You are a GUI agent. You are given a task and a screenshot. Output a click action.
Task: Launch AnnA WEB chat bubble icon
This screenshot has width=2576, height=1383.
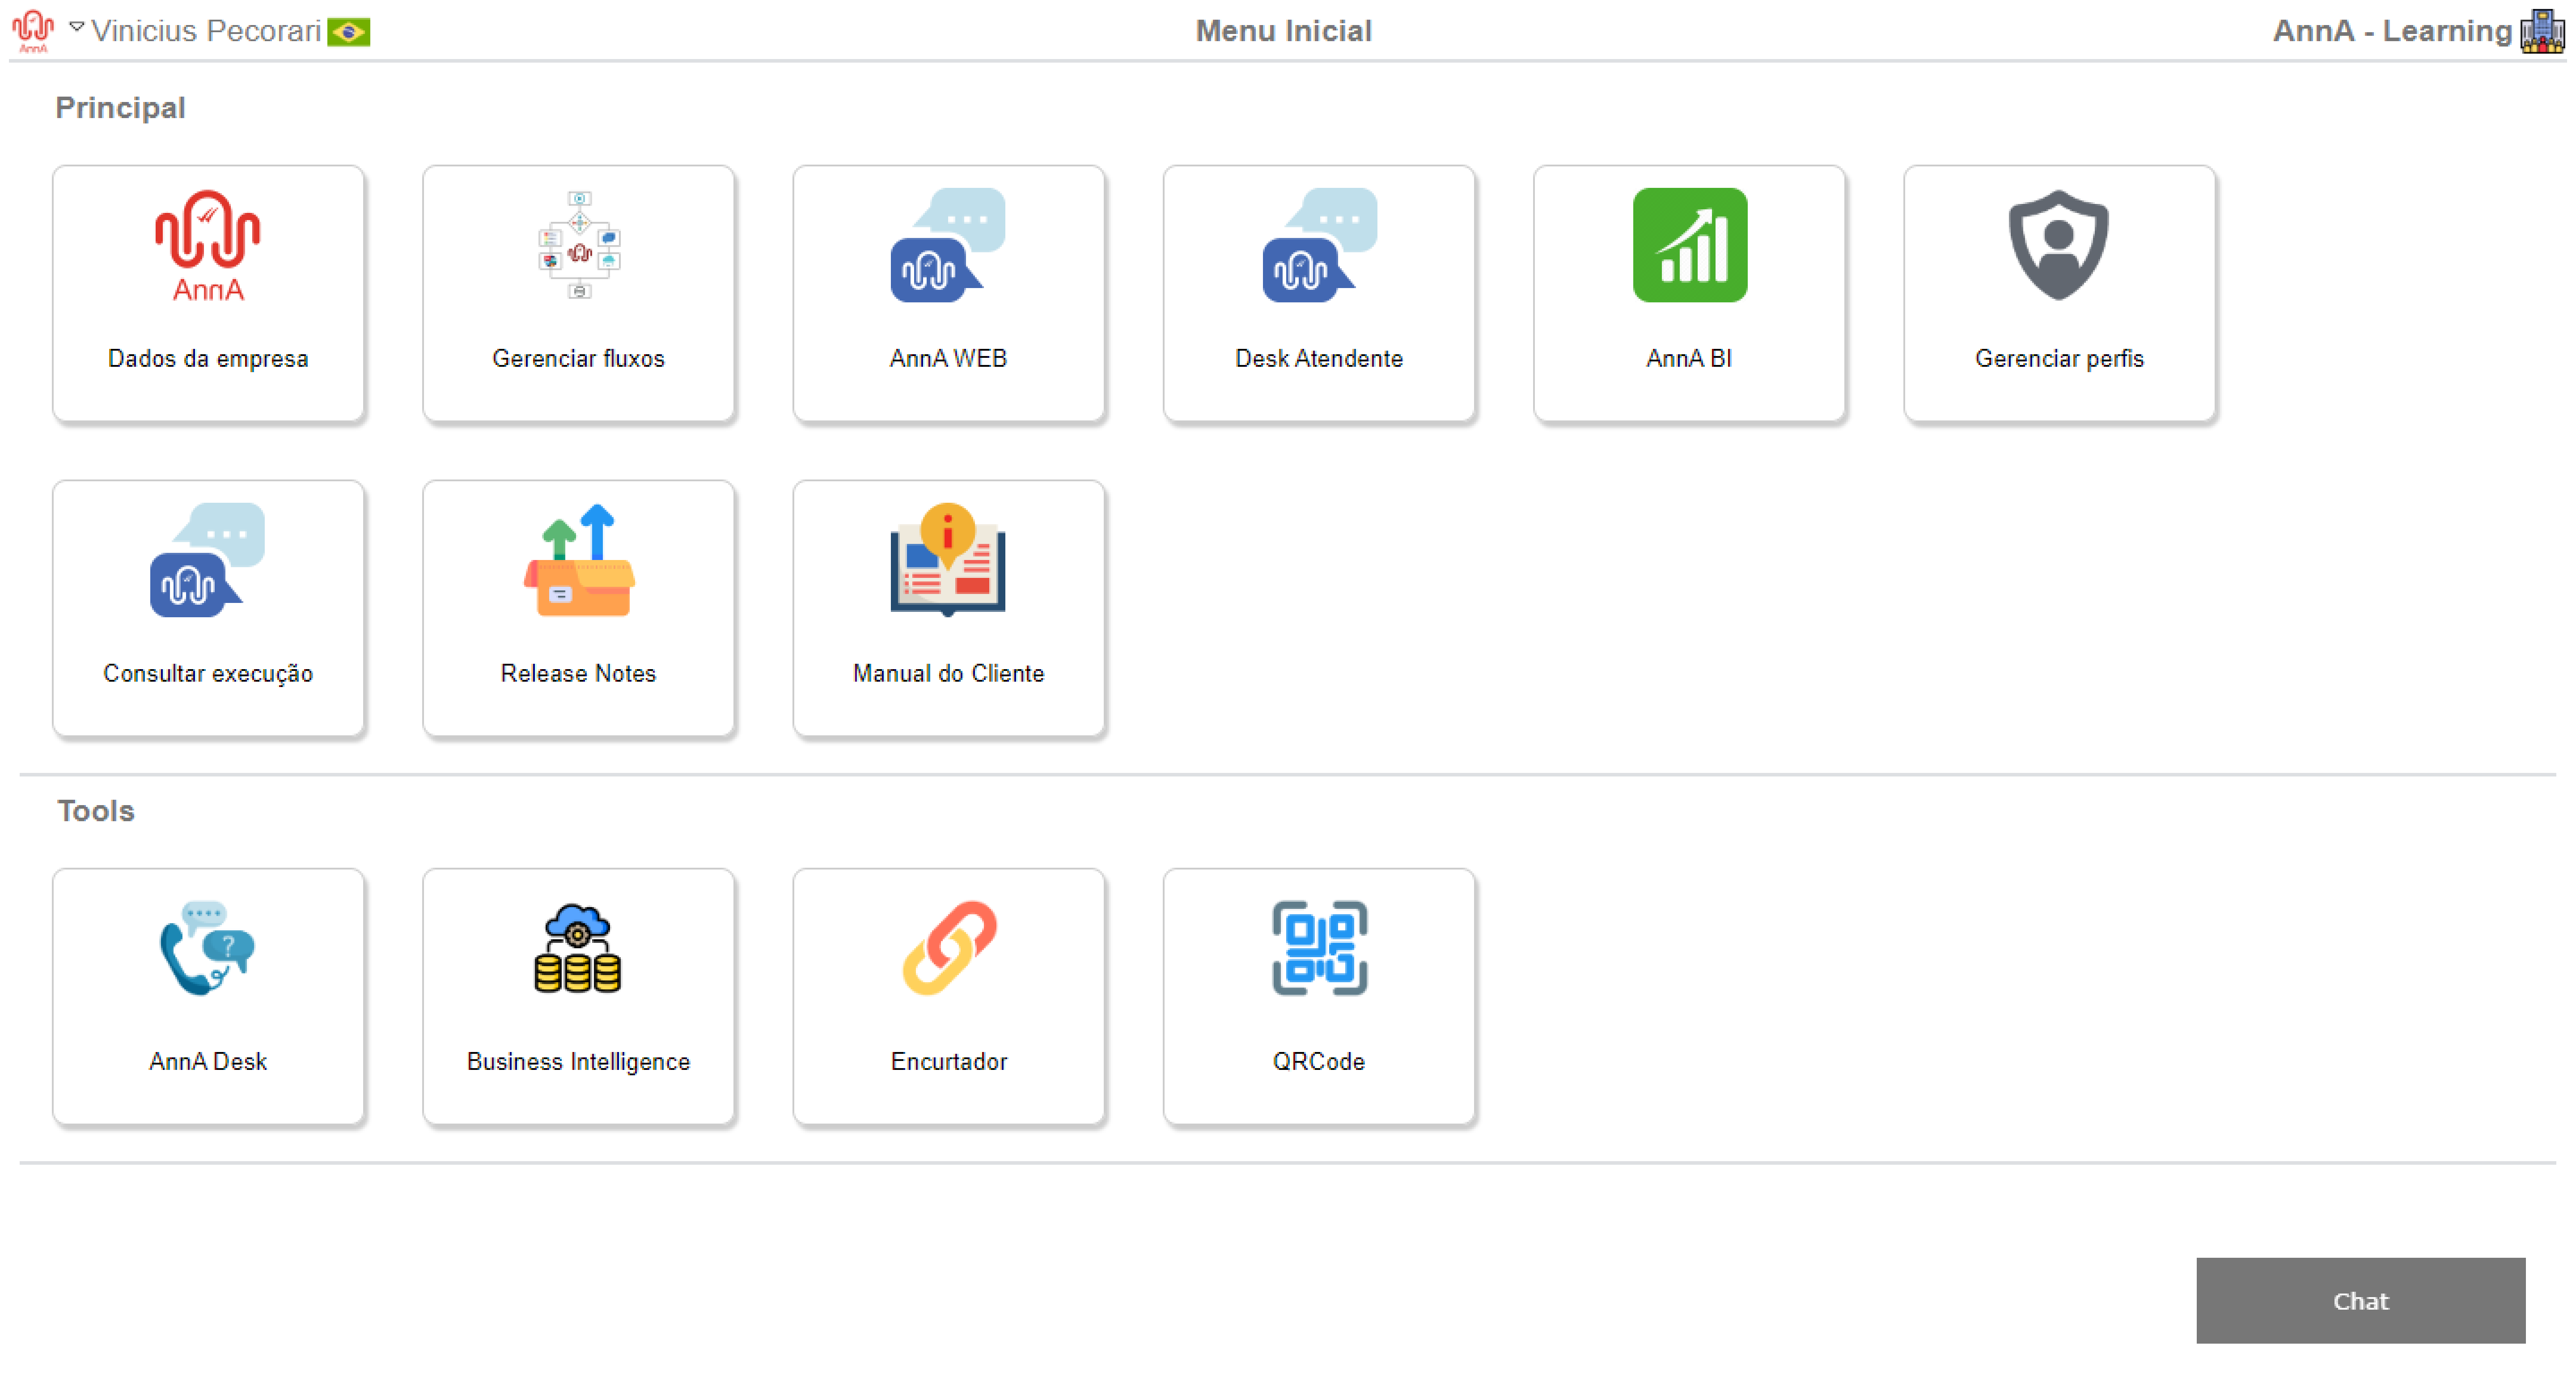coord(948,245)
